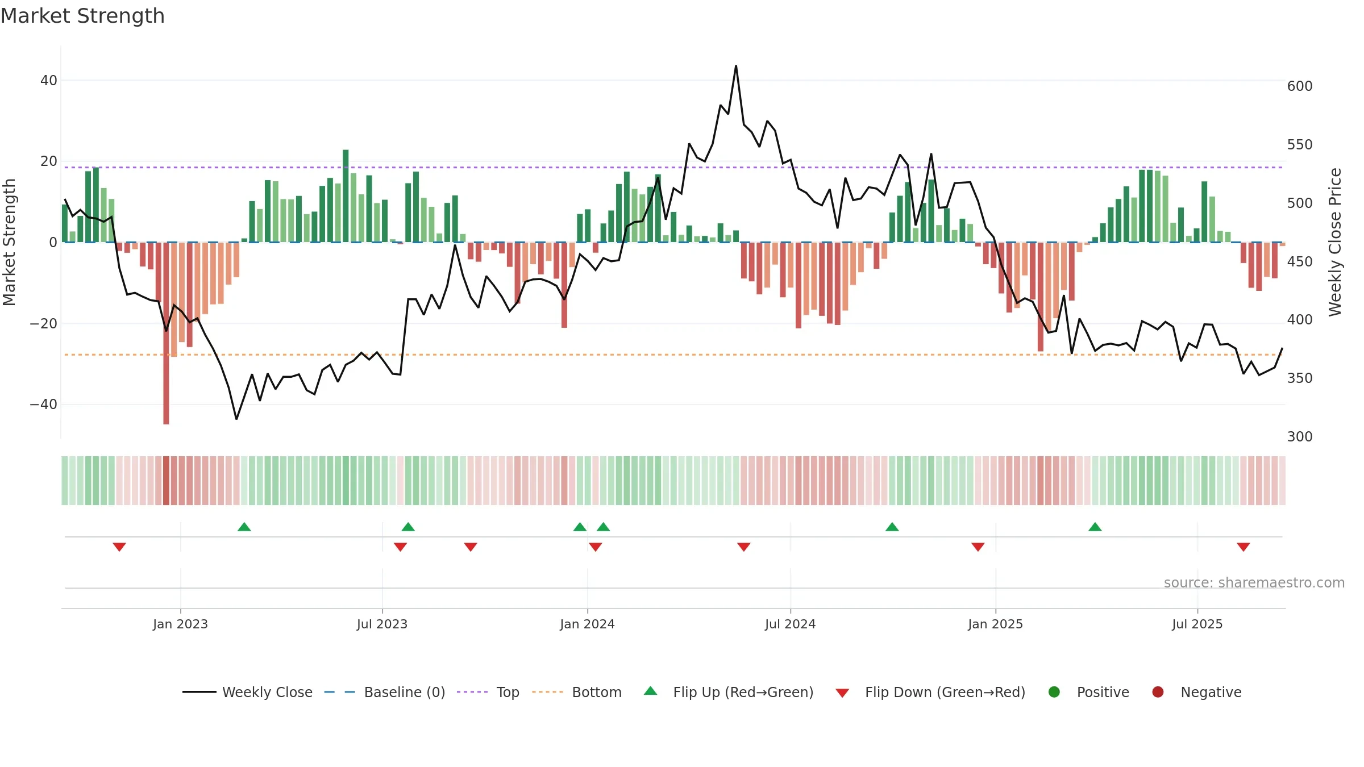Select the Flip Up marker just before Jan 2024
The width and height of the screenshot is (1364, 767).
point(580,527)
